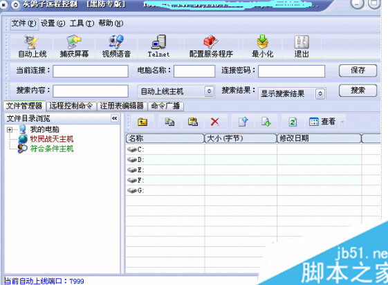Click the 搜索 button
Viewport: 388px width, 285px height.
(358, 91)
